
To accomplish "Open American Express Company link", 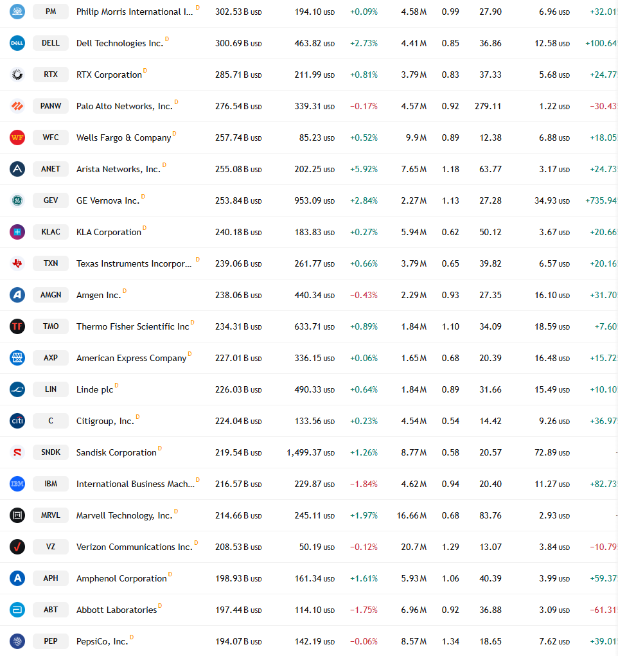I will pyautogui.click(x=131, y=358).
